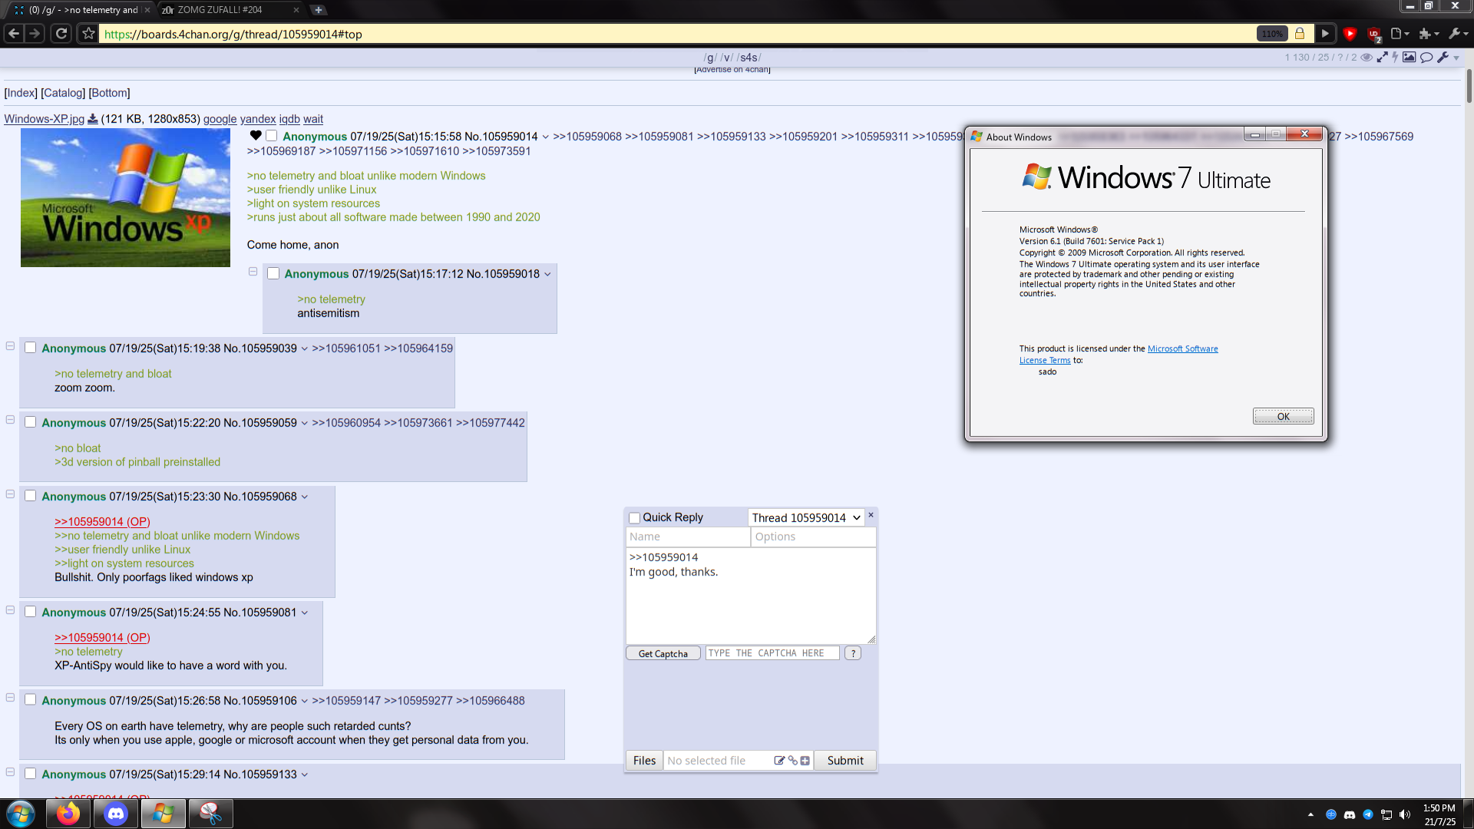Tick the checkbox on post No.105959068
The image size is (1474, 829).
point(31,496)
